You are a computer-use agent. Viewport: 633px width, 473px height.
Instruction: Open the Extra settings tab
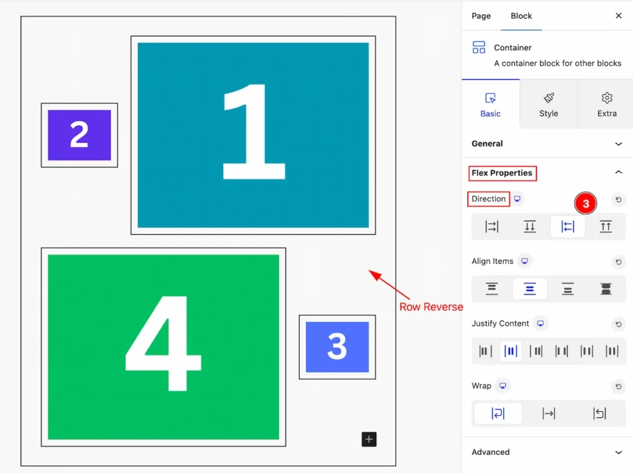(x=607, y=104)
